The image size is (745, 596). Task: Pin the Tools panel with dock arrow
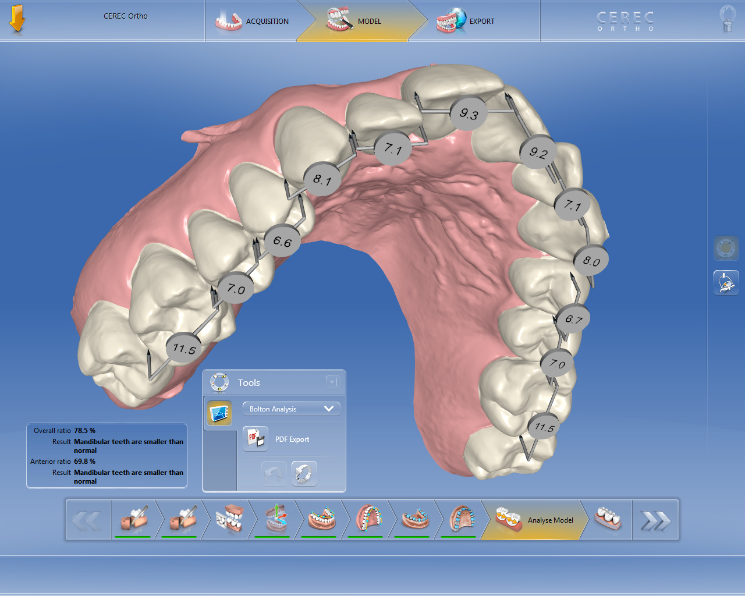(x=332, y=382)
